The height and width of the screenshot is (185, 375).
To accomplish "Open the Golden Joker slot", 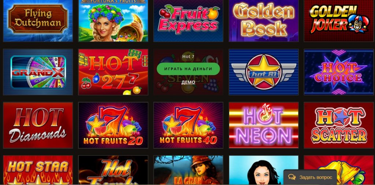I will coord(339,21).
